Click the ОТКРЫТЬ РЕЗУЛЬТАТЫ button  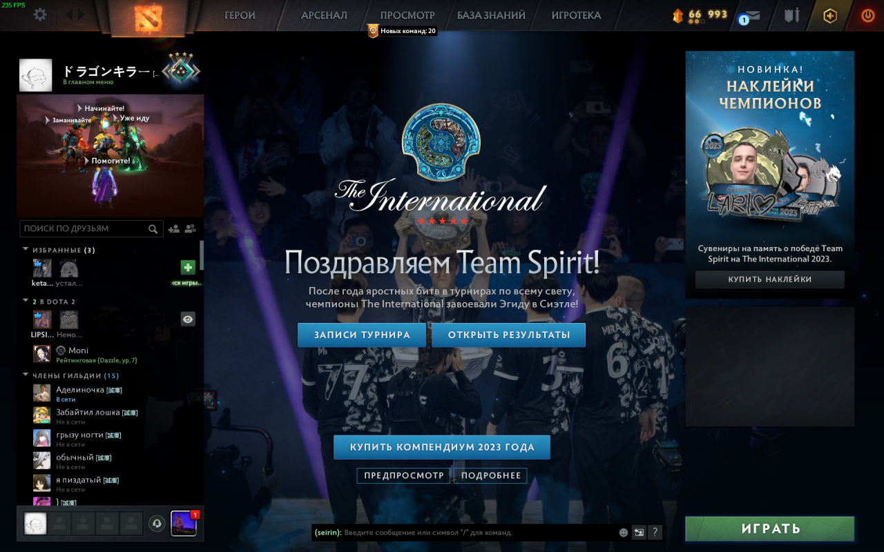pyautogui.click(x=509, y=335)
